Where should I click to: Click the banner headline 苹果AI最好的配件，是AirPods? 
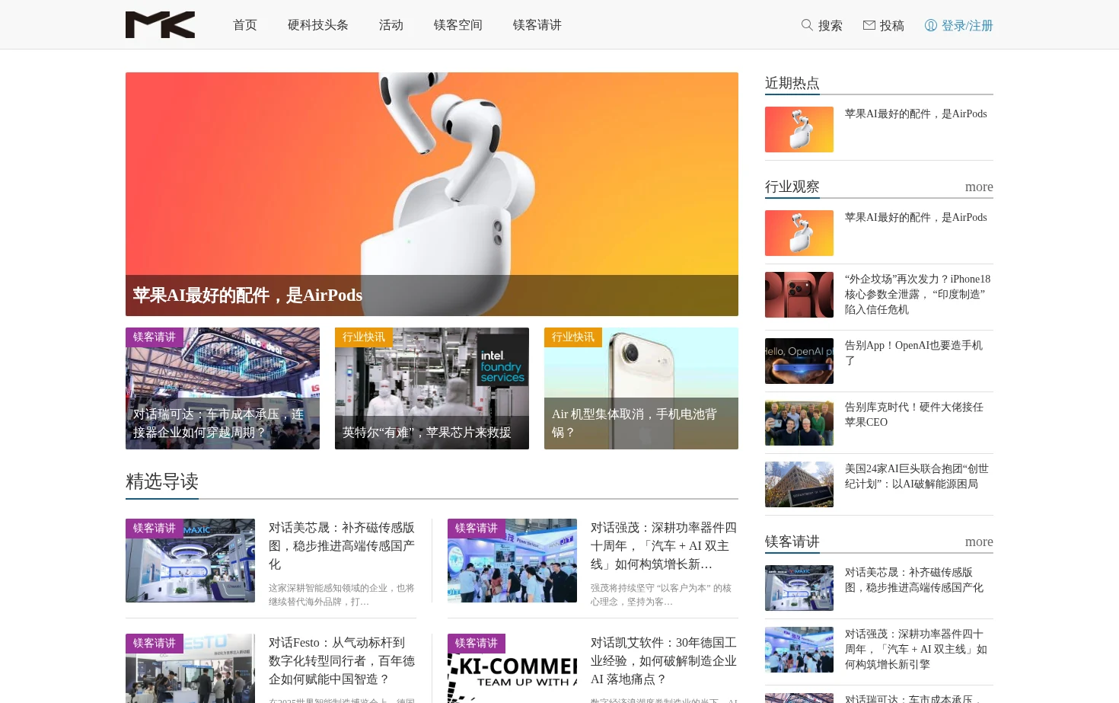[x=247, y=296]
